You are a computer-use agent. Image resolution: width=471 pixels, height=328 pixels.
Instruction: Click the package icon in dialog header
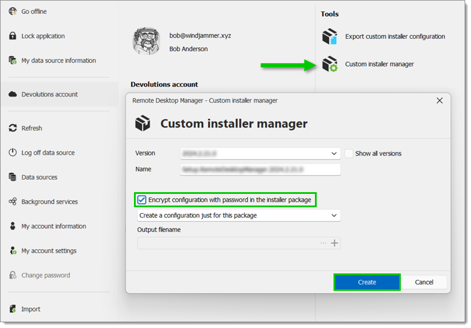(142, 123)
